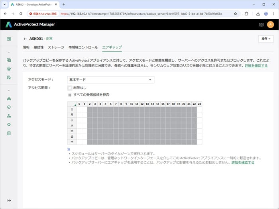Screen dimensions: 279x209
Task: Open the 操作 dropdown button
Action: coord(266,39)
